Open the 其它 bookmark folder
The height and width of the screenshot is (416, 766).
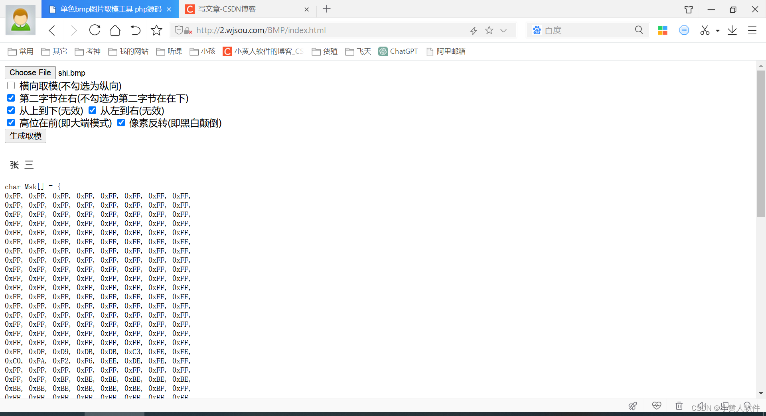click(x=54, y=51)
